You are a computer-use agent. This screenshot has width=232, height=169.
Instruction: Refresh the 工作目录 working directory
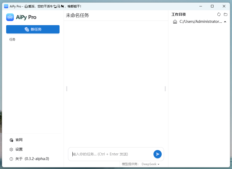219,14
